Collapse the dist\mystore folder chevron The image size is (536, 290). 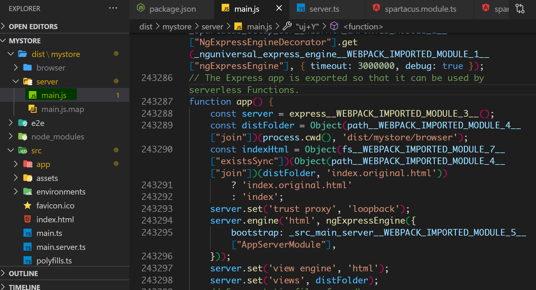(x=11, y=54)
